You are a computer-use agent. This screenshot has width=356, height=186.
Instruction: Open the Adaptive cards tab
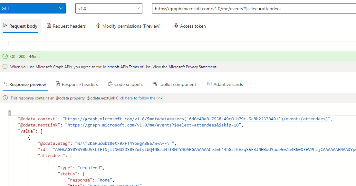(x=225, y=84)
